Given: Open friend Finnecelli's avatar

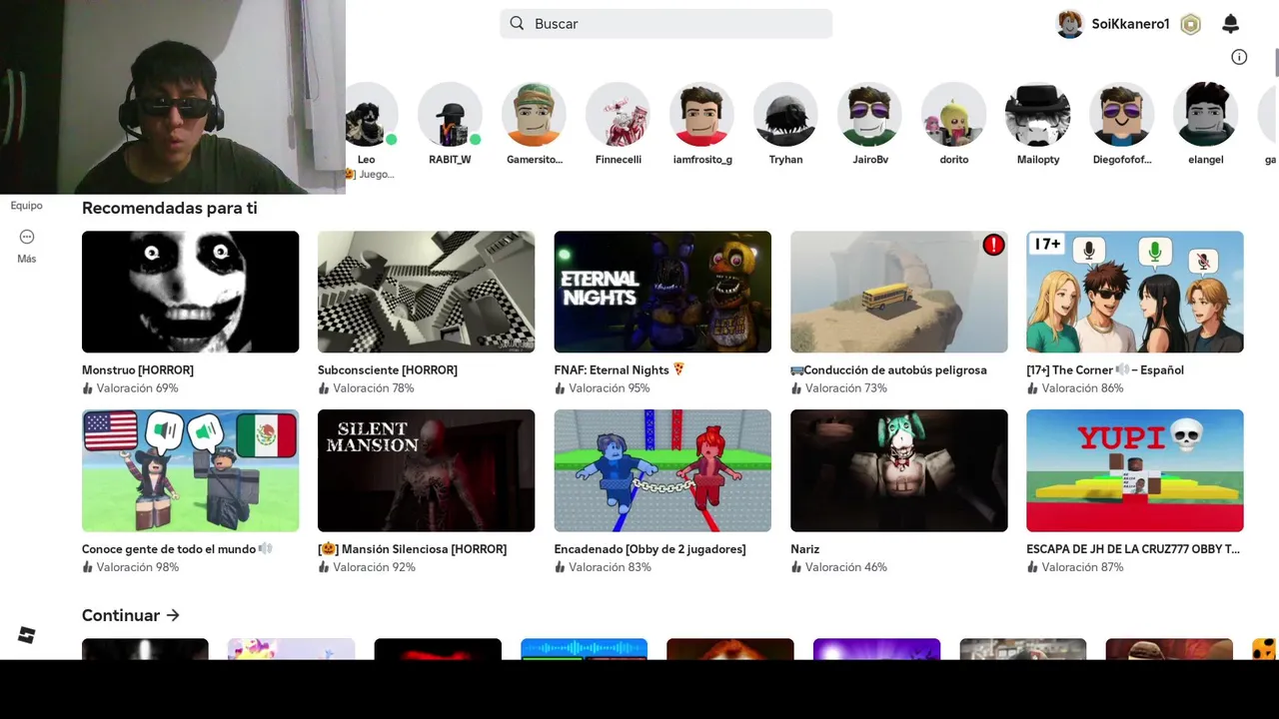Looking at the screenshot, I should 618,114.
